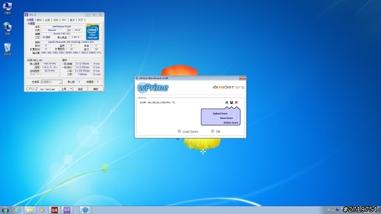Switch to the 关于 (About) tab
This screenshot has height=214, width=381.
[81, 20]
